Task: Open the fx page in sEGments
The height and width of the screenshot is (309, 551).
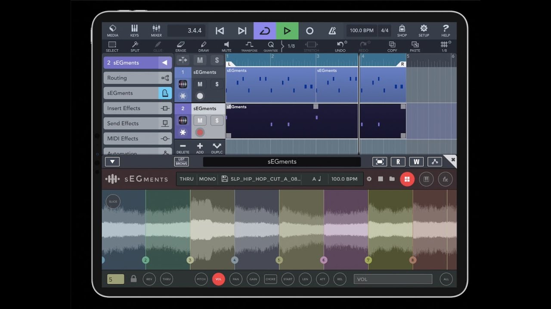Action: (446, 179)
